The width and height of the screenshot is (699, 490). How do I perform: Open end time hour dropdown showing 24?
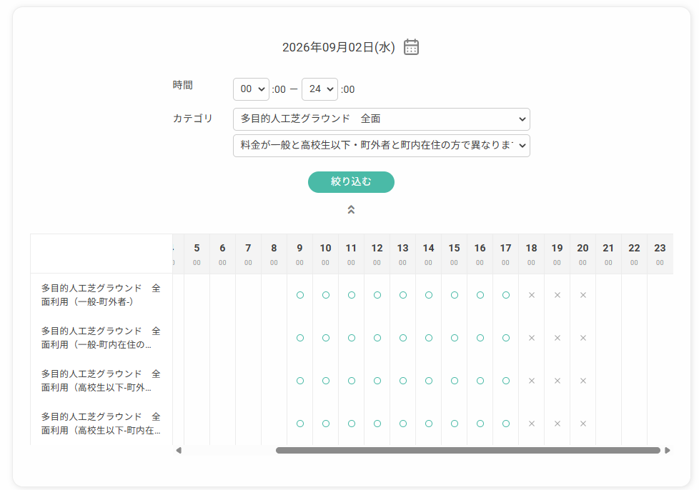point(319,89)
